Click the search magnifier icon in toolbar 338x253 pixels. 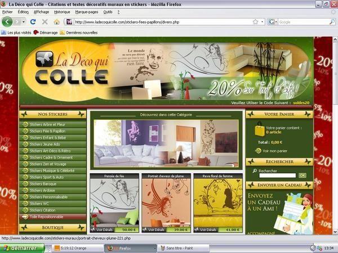pyautogui.click(x=332, y=22)
